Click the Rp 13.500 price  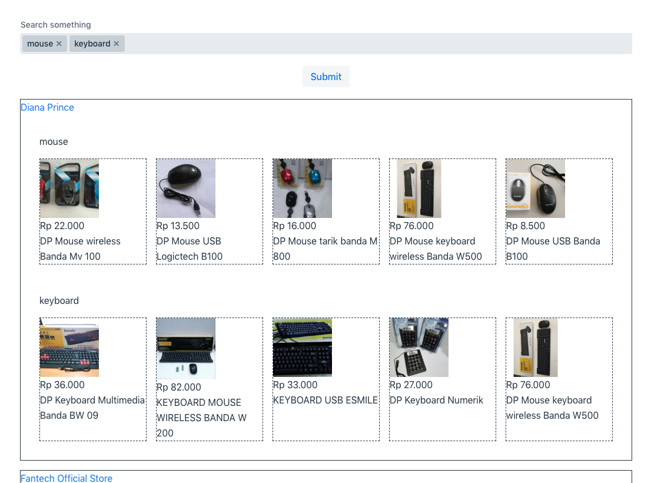[x=178, y=226]
